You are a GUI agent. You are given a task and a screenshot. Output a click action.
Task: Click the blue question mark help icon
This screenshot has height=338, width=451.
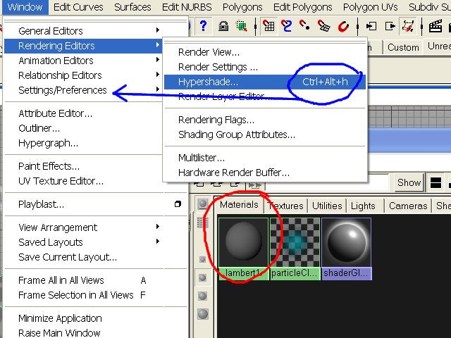[202, 27]
